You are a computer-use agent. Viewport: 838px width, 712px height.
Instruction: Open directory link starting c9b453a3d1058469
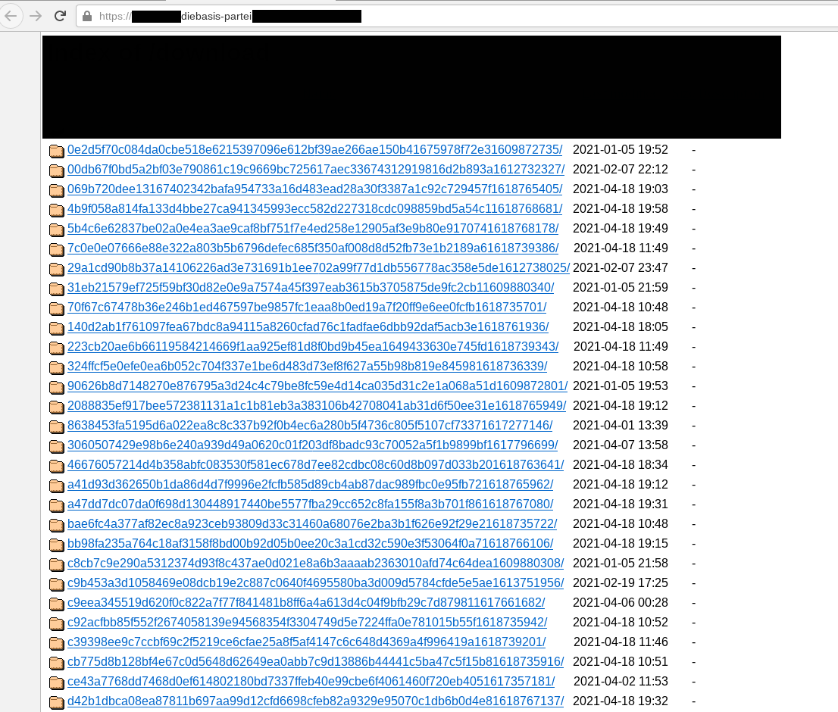[x=316, y=583]
